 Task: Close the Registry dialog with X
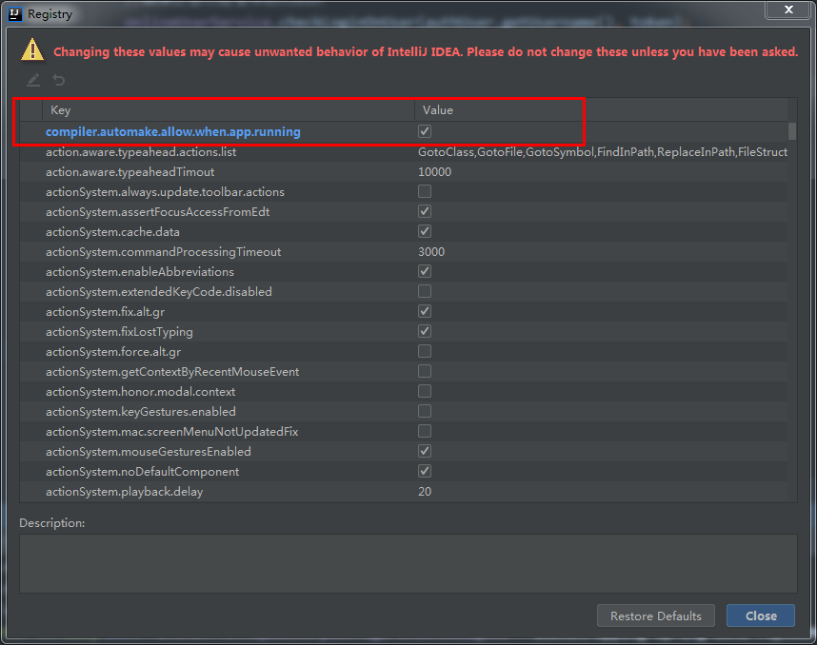788,10
